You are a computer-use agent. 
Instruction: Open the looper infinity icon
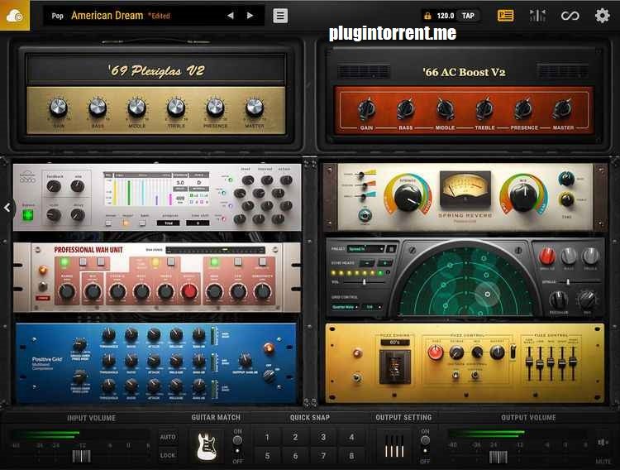pyautogui.click(x=570, y=16)
